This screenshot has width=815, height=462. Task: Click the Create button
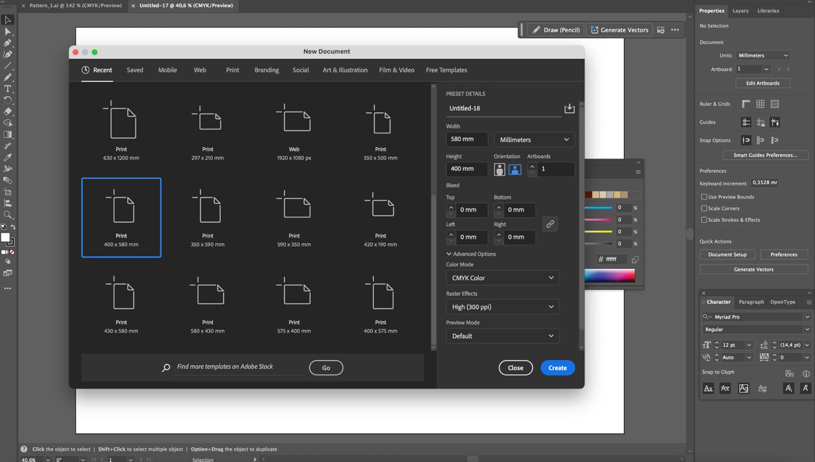click(557, 368)
